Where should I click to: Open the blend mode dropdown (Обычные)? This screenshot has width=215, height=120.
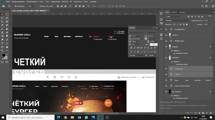[178, 21]
